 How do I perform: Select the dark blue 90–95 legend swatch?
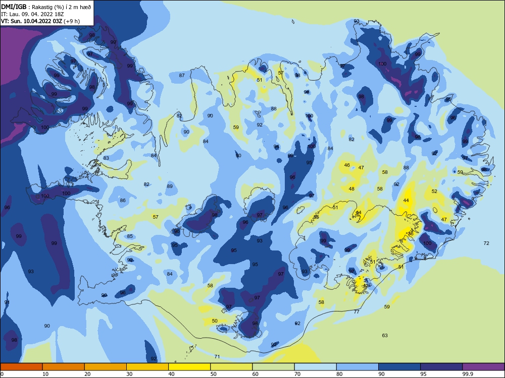[399, 367]
